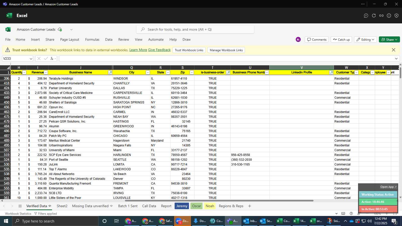Click the Excel logo beside the workbook name
The height and width of the screenshot is (226, 402).
[8, 29]
